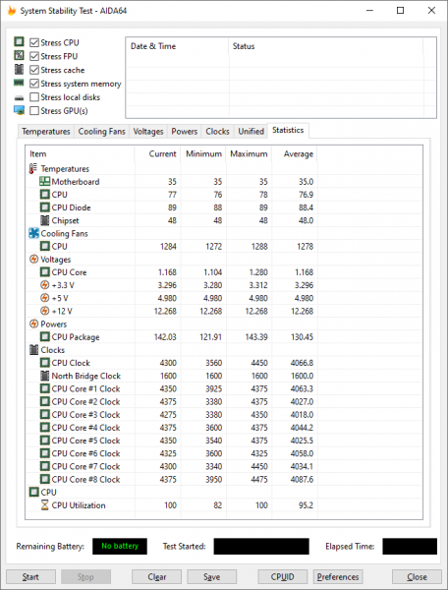
Task: Click the CPU Core #8 Clock icon
Action: coord(45,479)
